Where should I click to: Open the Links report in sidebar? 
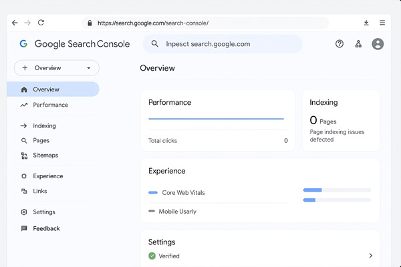[x=40, y=191]
